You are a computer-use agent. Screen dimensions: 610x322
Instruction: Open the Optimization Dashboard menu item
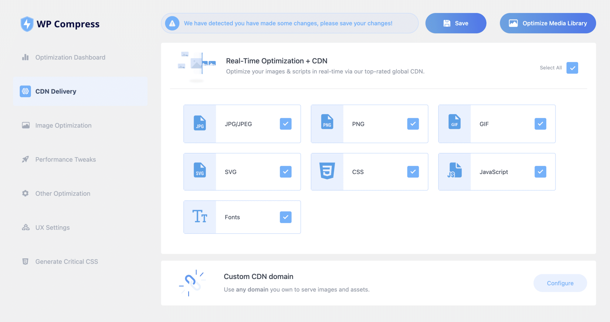coord(80,57)
